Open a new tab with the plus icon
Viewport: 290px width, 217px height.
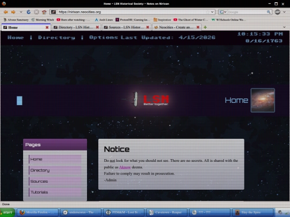(205, 27)
